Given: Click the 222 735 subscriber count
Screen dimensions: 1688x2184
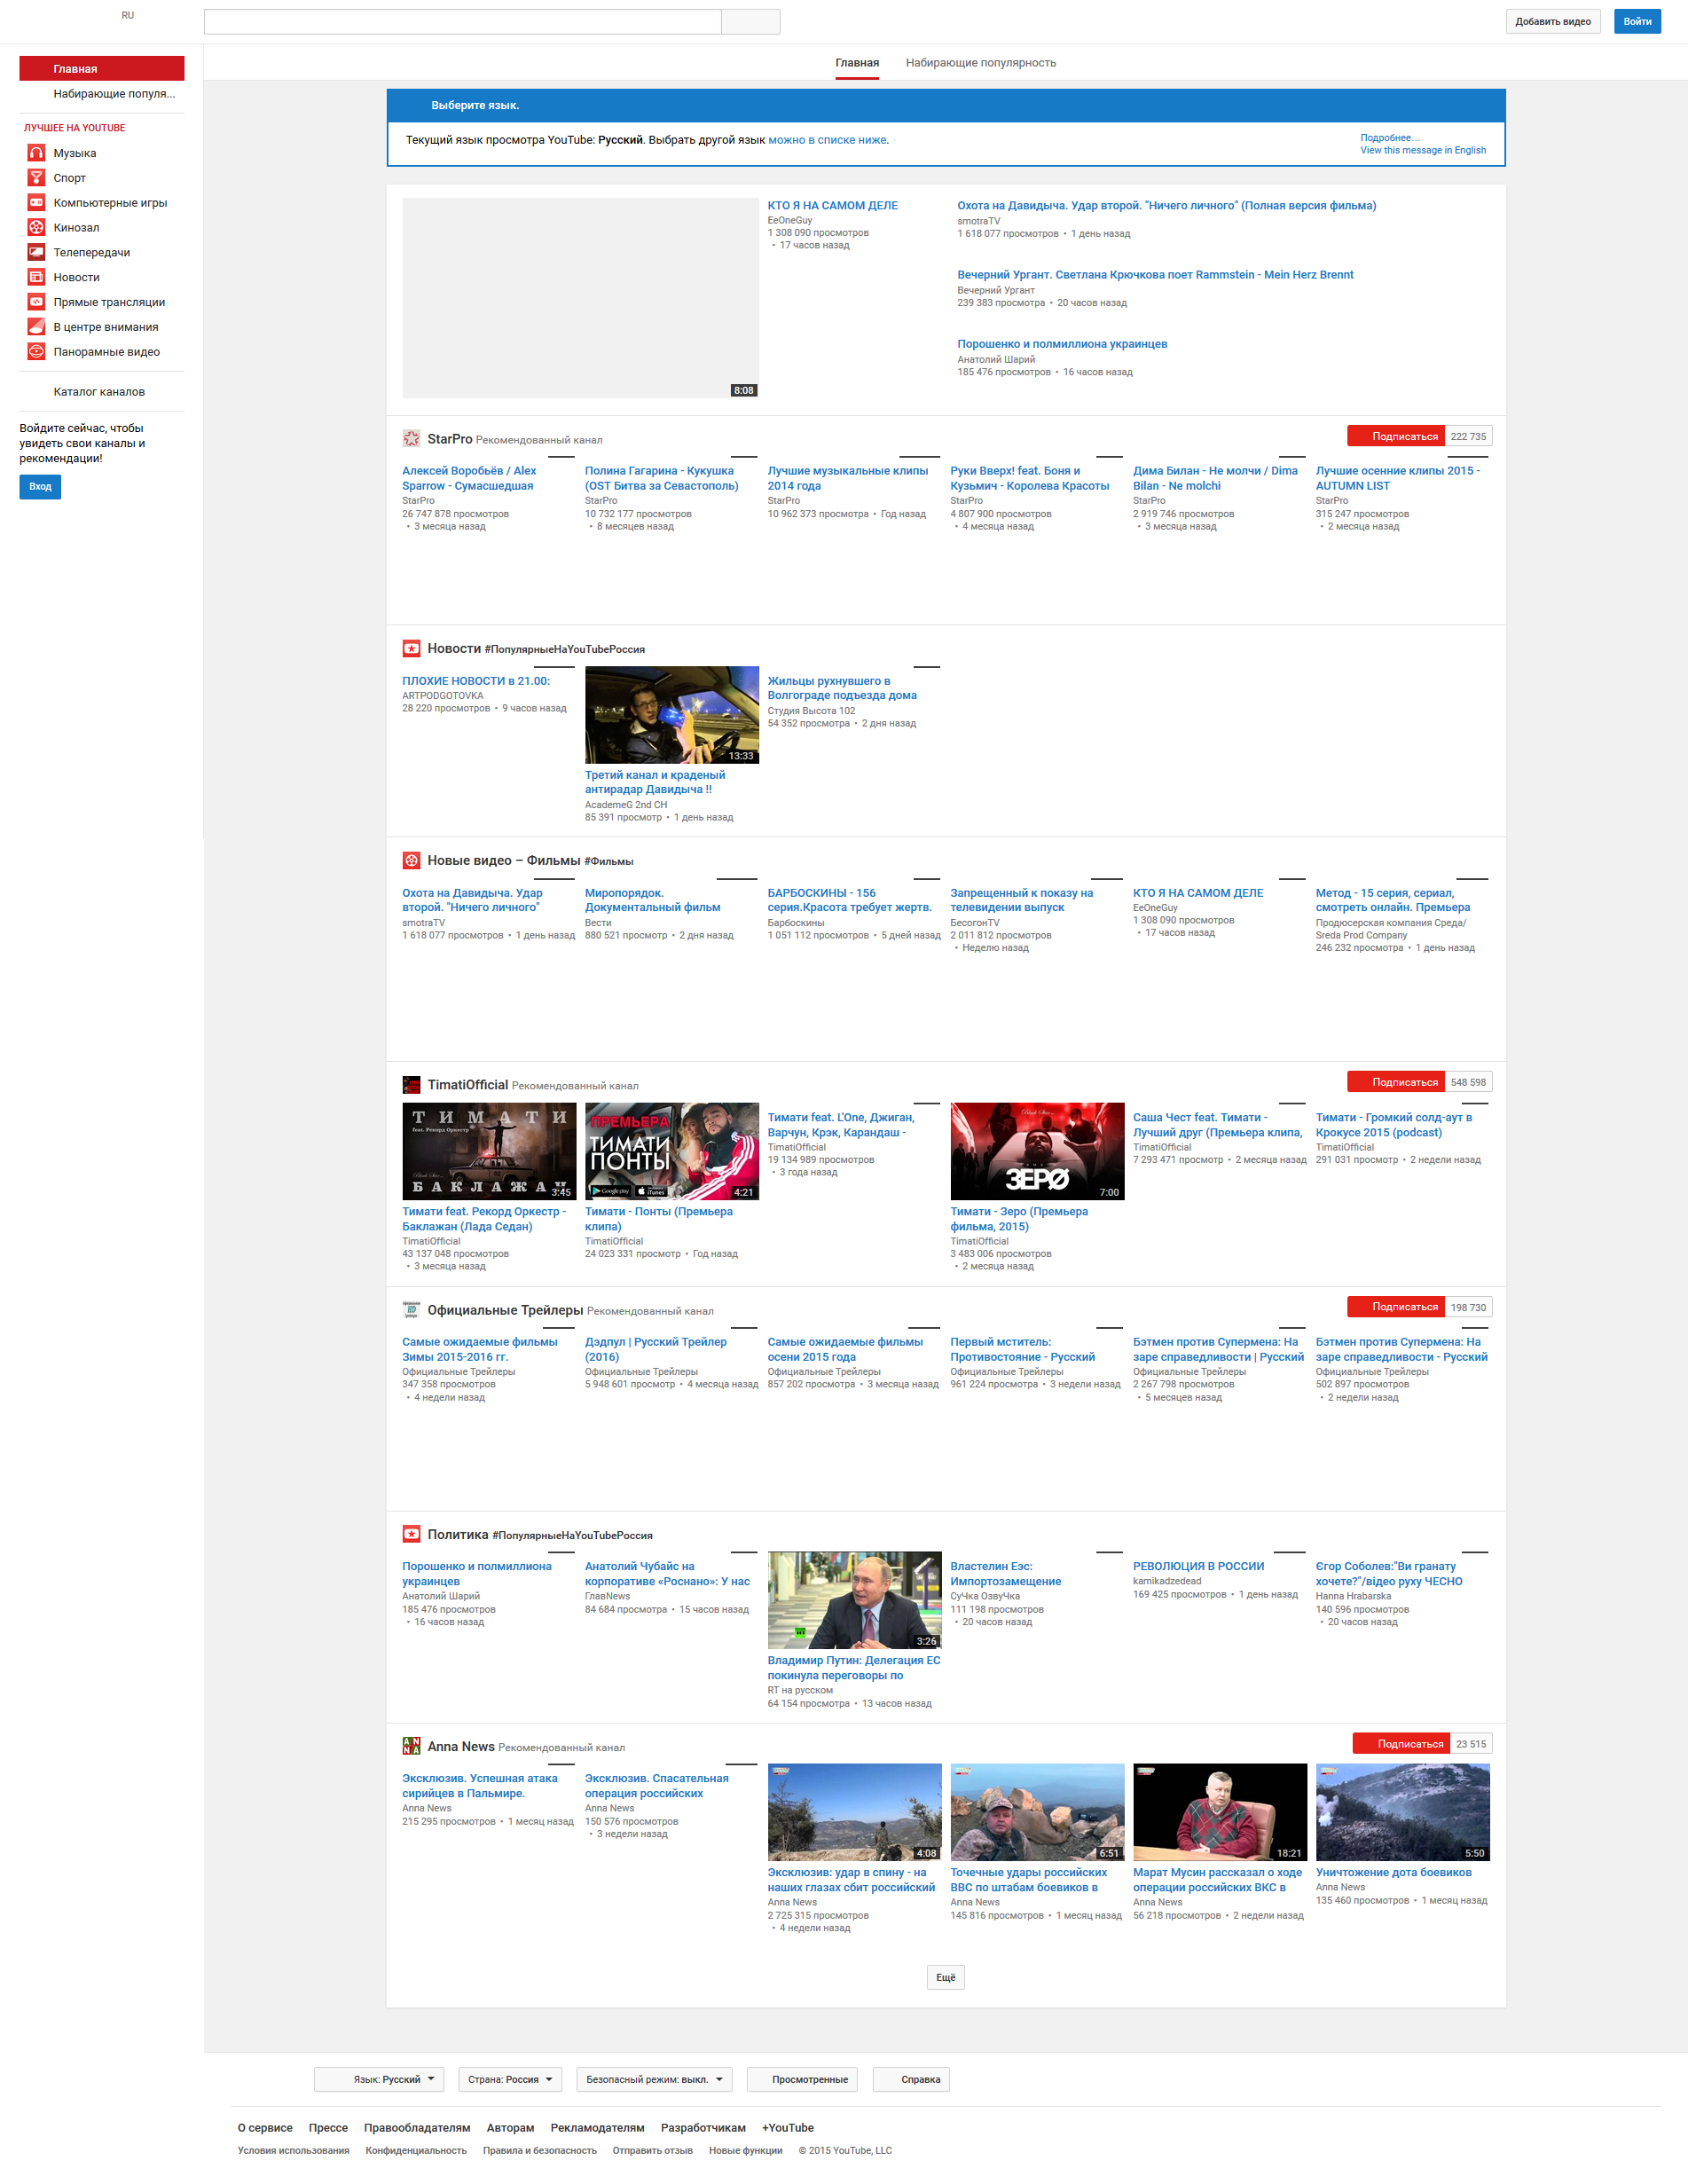Looking at the screenshot, I should (1468, 436).
